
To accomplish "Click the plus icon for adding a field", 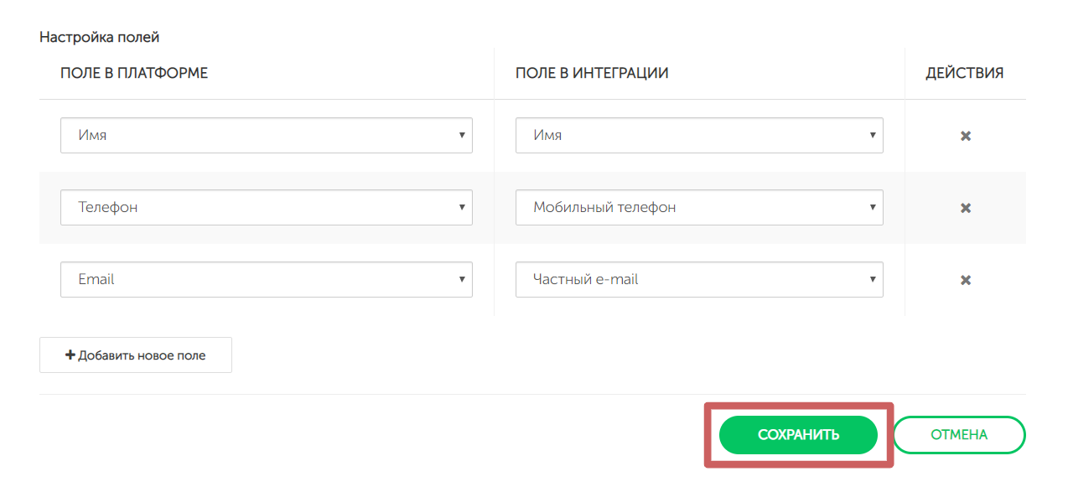I will (70, 355).
